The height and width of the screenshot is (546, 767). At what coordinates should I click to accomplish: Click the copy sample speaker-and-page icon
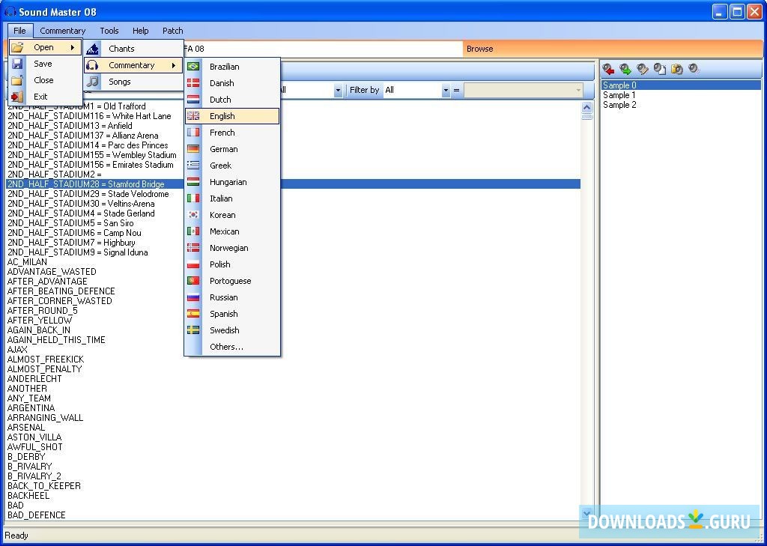(x=659, y=69)
